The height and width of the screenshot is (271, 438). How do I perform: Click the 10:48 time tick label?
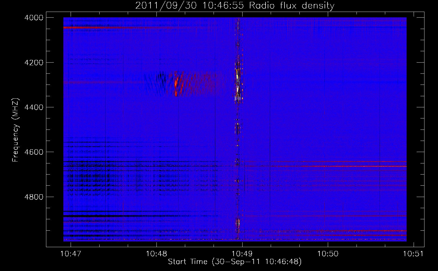tap(156, 254)
